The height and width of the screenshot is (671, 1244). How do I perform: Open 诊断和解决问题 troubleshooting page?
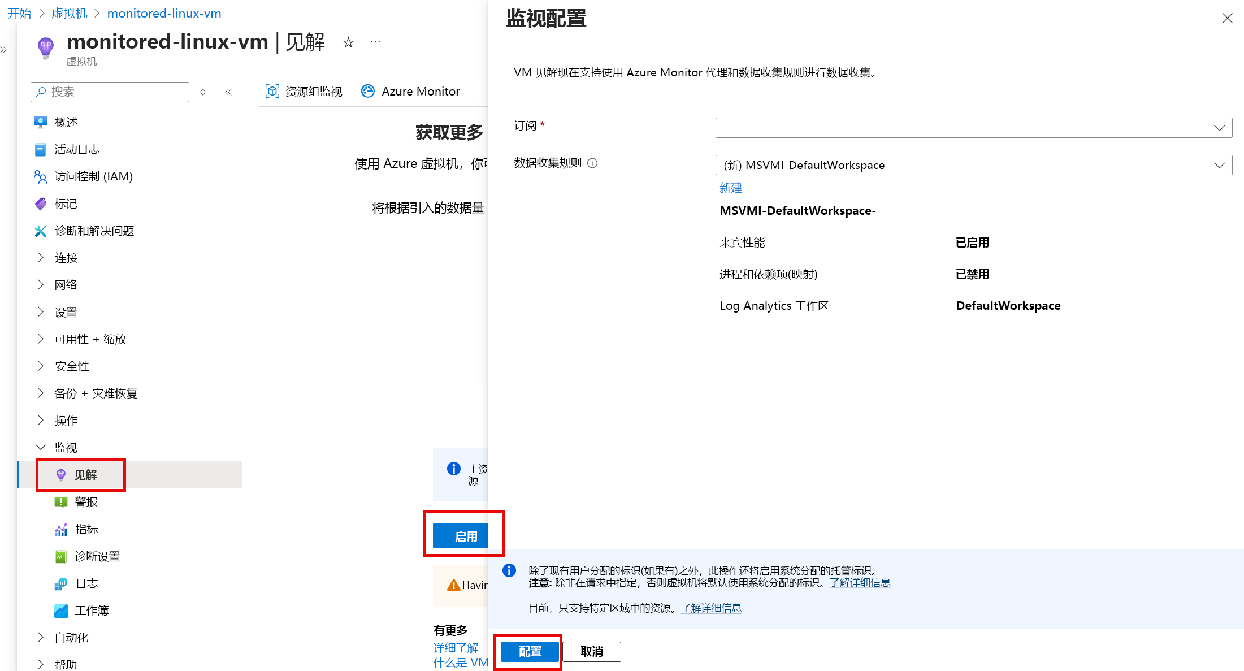[x=94, y=231]
